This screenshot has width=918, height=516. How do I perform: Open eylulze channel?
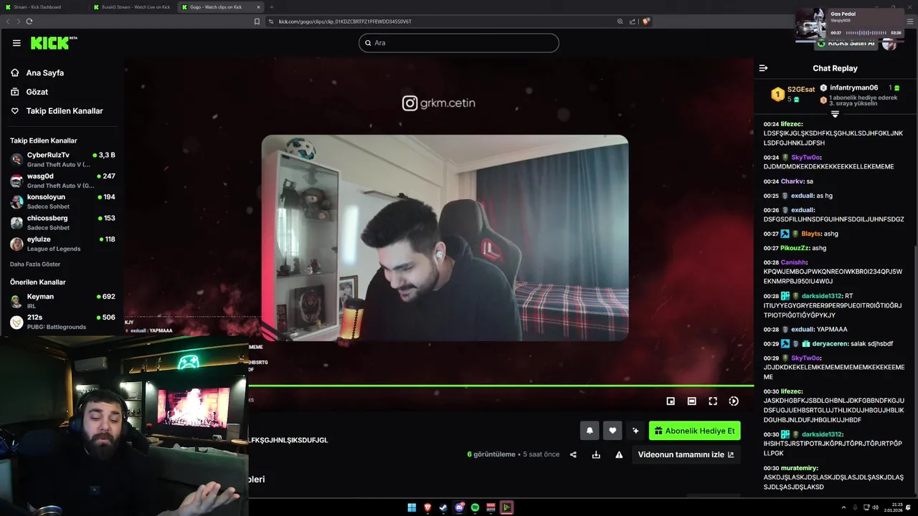coord(62,244)
